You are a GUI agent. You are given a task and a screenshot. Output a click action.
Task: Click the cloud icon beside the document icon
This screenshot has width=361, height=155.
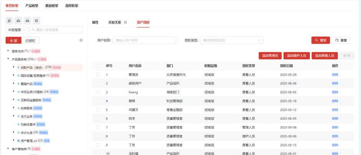(x=18, y=21)
